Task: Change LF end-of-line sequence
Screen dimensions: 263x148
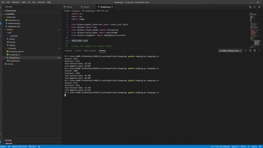Action: click(x=248, y=146)
